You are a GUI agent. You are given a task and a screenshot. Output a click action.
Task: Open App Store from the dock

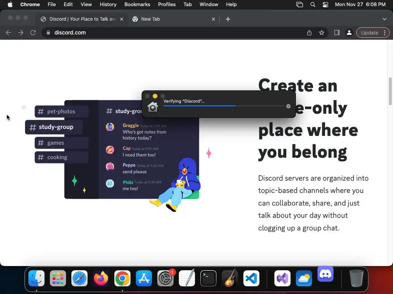[x=144, y=278]
